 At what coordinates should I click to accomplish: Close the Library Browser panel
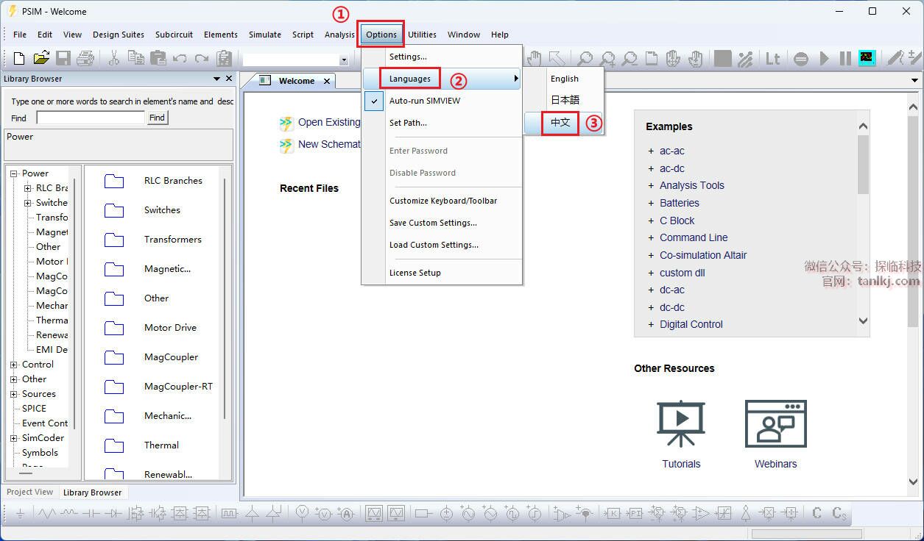(229, 79)
